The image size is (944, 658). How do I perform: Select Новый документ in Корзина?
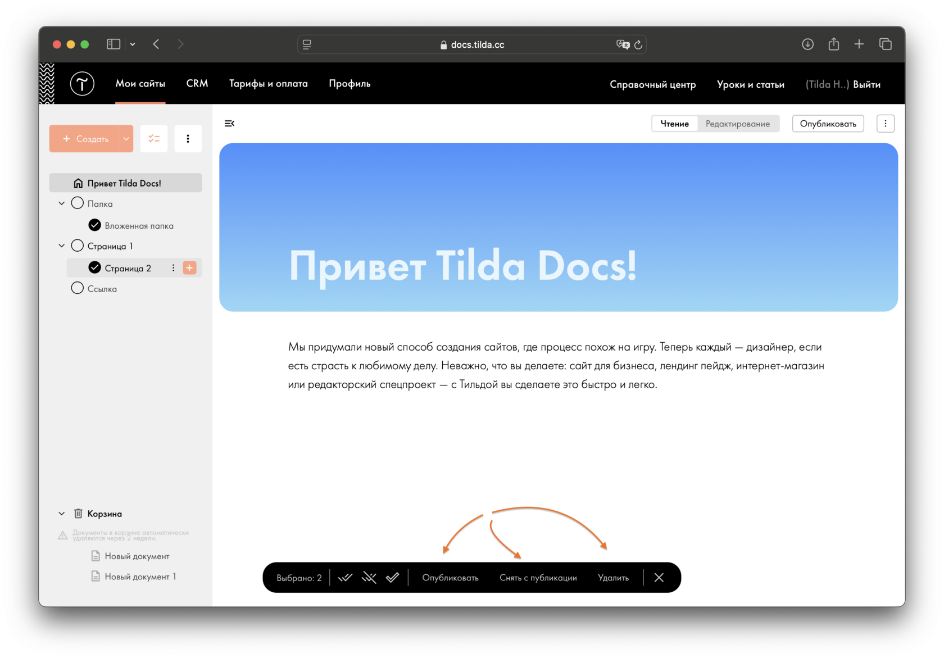137,556
